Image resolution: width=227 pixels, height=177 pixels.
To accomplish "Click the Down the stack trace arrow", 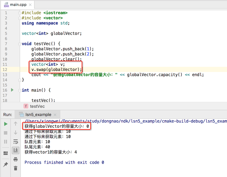I will (16, 133).
